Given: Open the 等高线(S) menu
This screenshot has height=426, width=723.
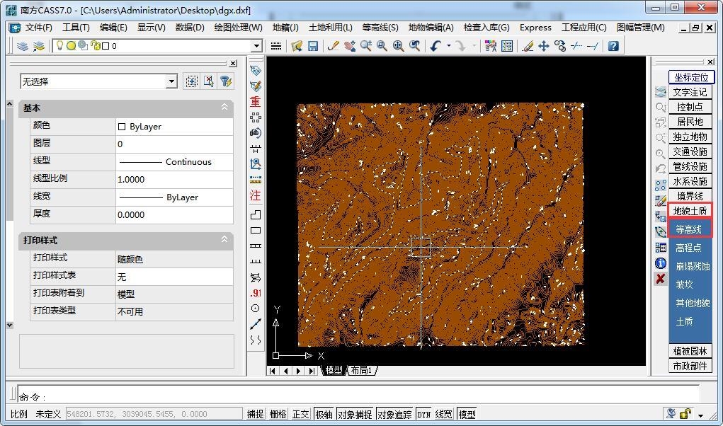Looking at the screenshot, I should [x=380, y=28].
